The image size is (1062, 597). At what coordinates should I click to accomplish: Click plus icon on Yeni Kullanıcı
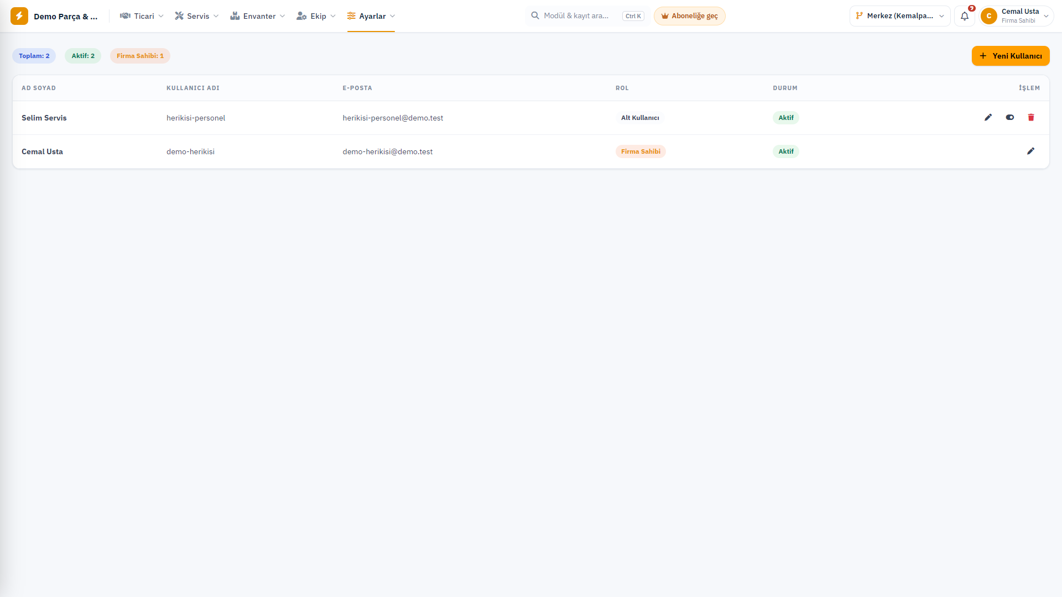click(x=983, y=56)
